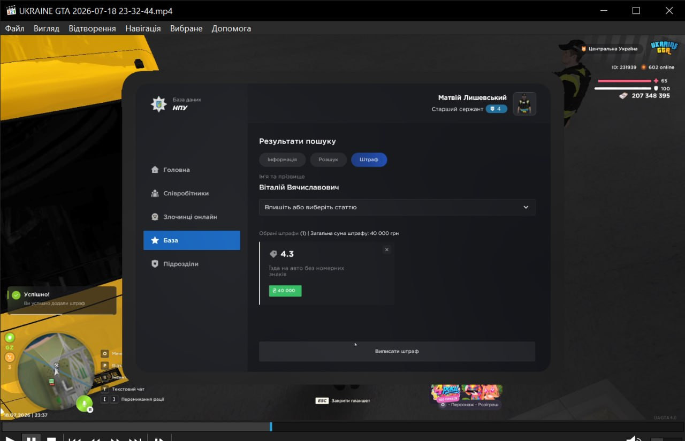Click the ESC Закрити планшет hint
The width and height of the screenshot is (685, 441).
click(343, 401)
